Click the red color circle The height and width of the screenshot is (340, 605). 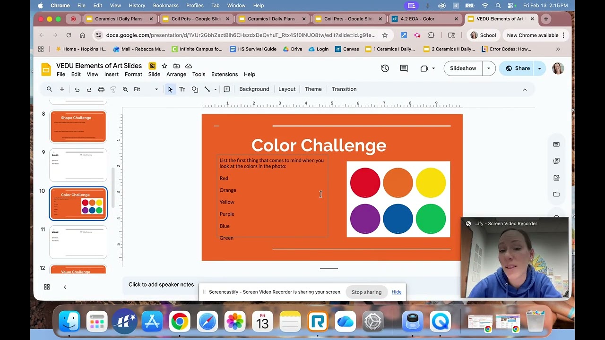[365, 183]
